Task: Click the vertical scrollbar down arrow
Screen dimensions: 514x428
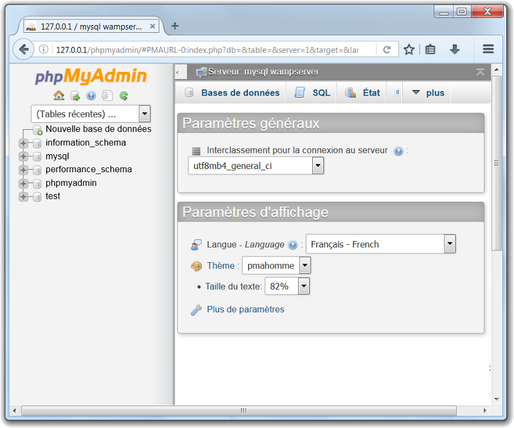Action: [496, 399]
